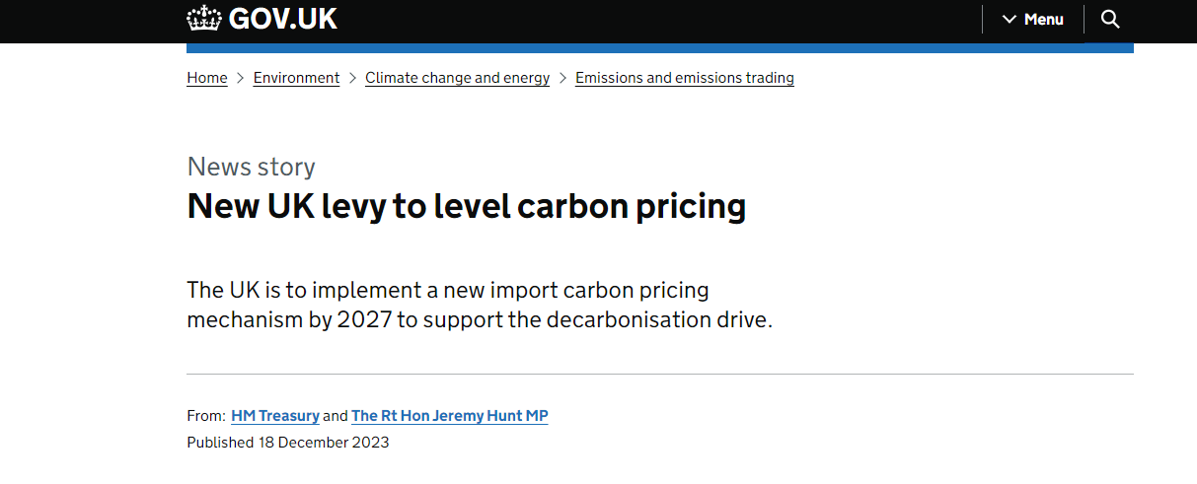Navigate to Climate change and energy
1197x484 pixels.
(x=457, y=78)
